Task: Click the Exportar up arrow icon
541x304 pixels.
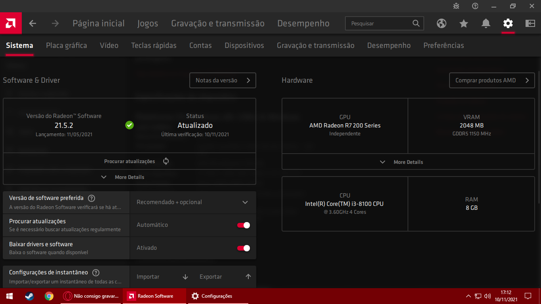Action: pyautogui.click(x=248, y=277)
